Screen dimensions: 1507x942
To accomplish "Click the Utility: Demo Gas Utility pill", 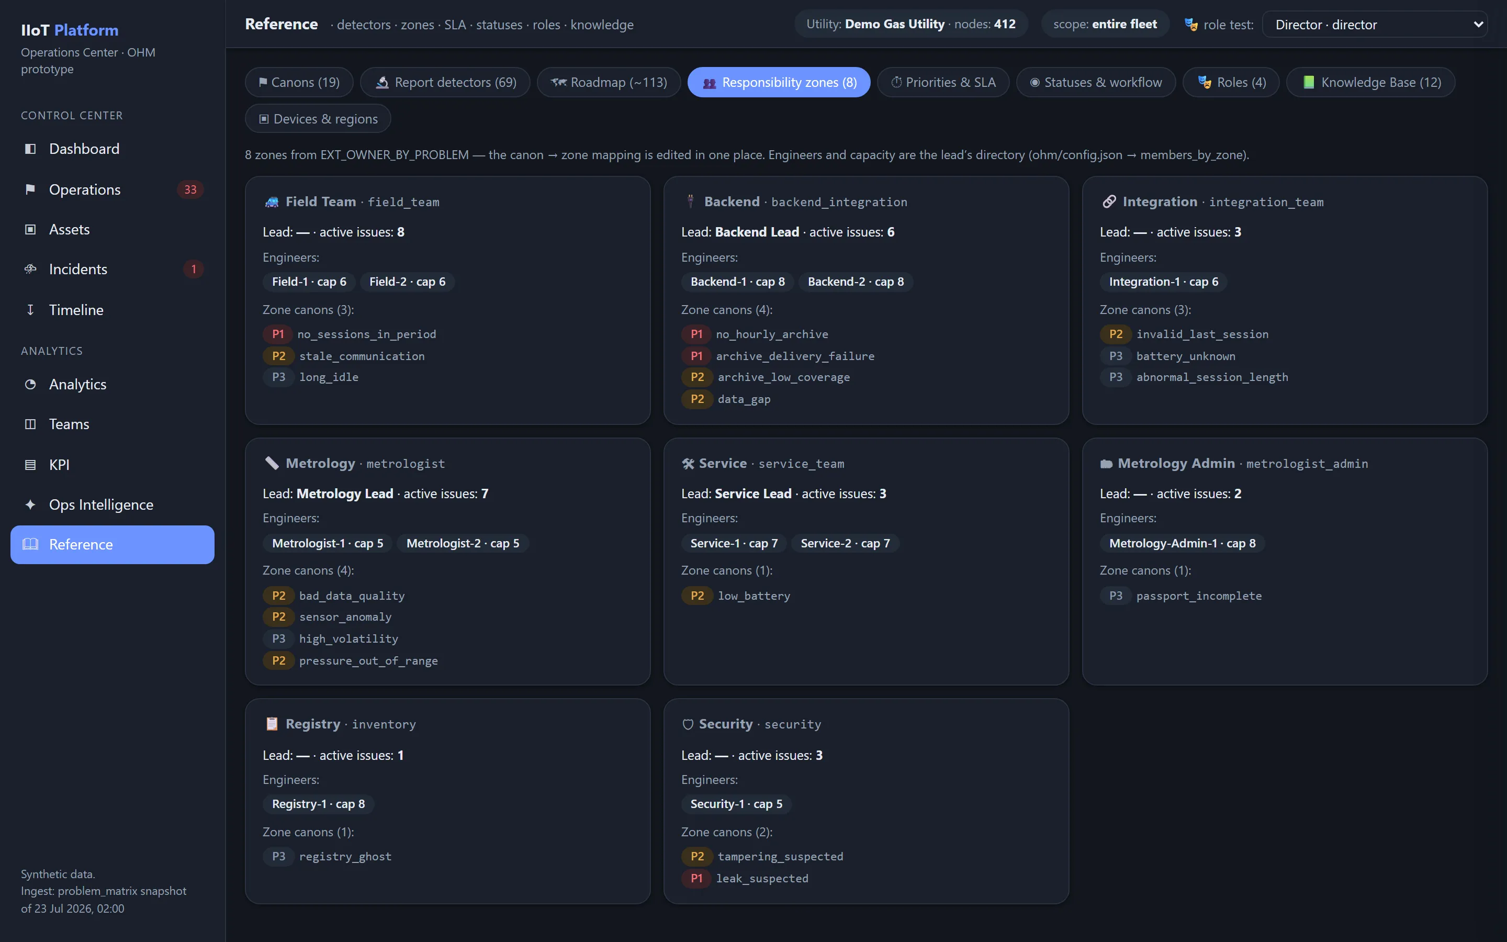I will pos(910,24).
